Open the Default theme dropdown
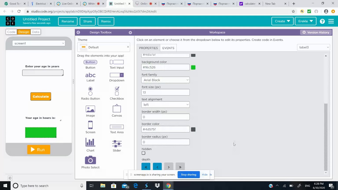Image resolution: width=338 pixels, height=190 pixels. pos(104,47)
